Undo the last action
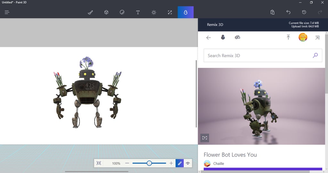The image size is (328, 173). pos(288,12)
